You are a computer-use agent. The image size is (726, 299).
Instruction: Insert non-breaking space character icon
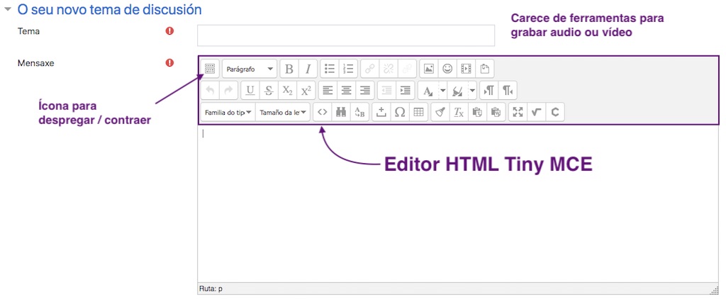[381, 112]
